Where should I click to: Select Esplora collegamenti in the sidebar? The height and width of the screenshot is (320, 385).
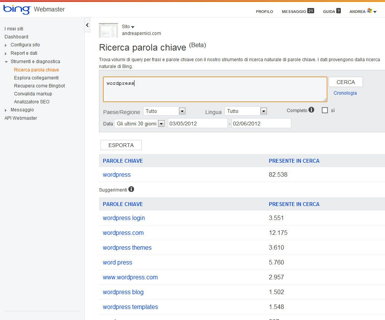[x=36, y=78]
